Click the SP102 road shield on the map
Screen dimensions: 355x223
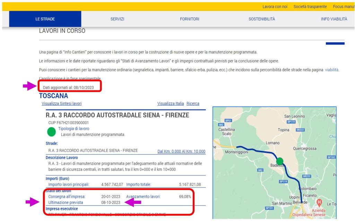click(x=331, y=157)
